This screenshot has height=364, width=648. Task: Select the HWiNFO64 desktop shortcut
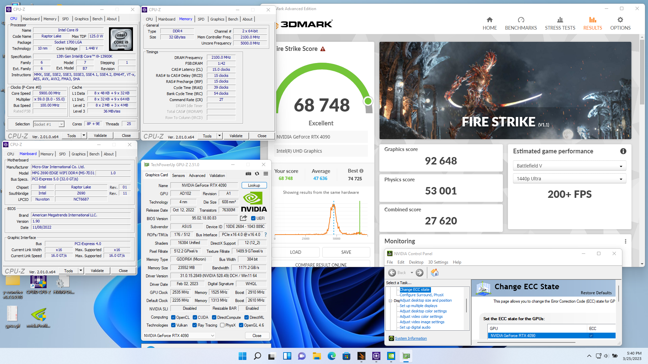(63, 285)
